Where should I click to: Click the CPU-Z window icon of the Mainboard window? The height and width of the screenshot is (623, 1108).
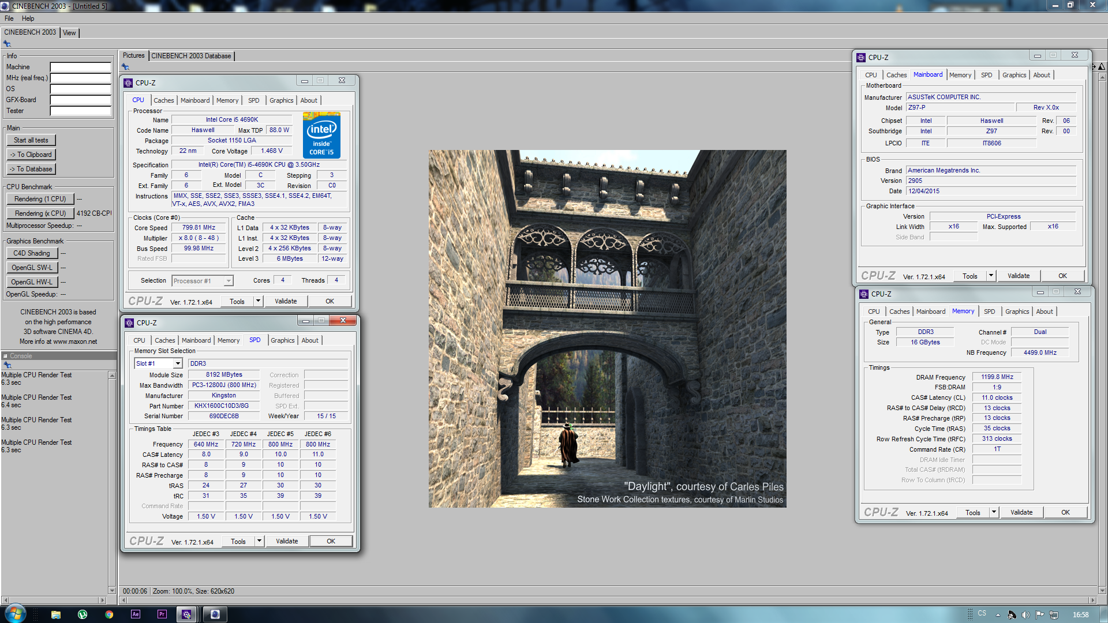[861, 58]
